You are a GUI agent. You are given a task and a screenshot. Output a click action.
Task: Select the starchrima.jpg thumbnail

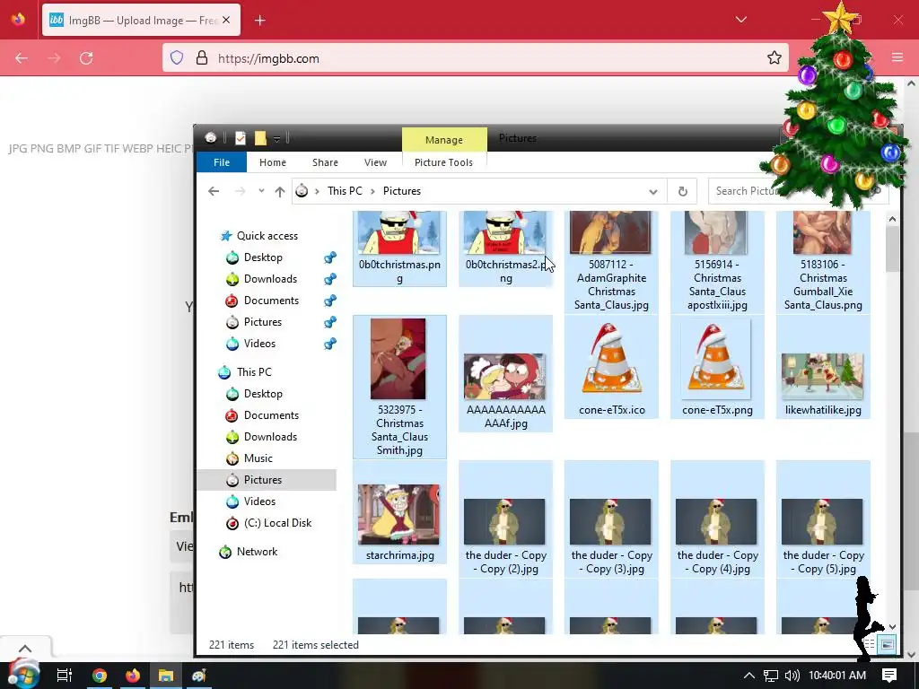398,514
